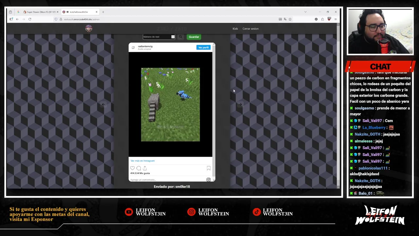Image resolution: width=419 pixels, height=236 pixels.
Task: Open the extensions puzzle icon
Action: (x=322, y=19)
